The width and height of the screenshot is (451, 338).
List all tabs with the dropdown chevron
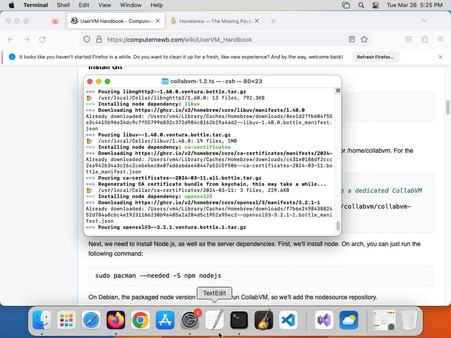(424, 21)
